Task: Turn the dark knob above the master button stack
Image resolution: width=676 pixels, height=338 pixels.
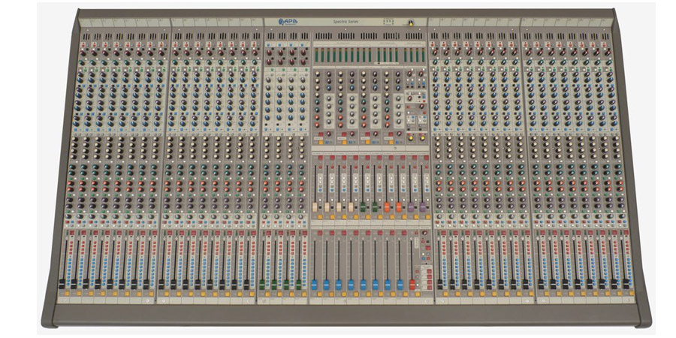Action: point(425,233)
